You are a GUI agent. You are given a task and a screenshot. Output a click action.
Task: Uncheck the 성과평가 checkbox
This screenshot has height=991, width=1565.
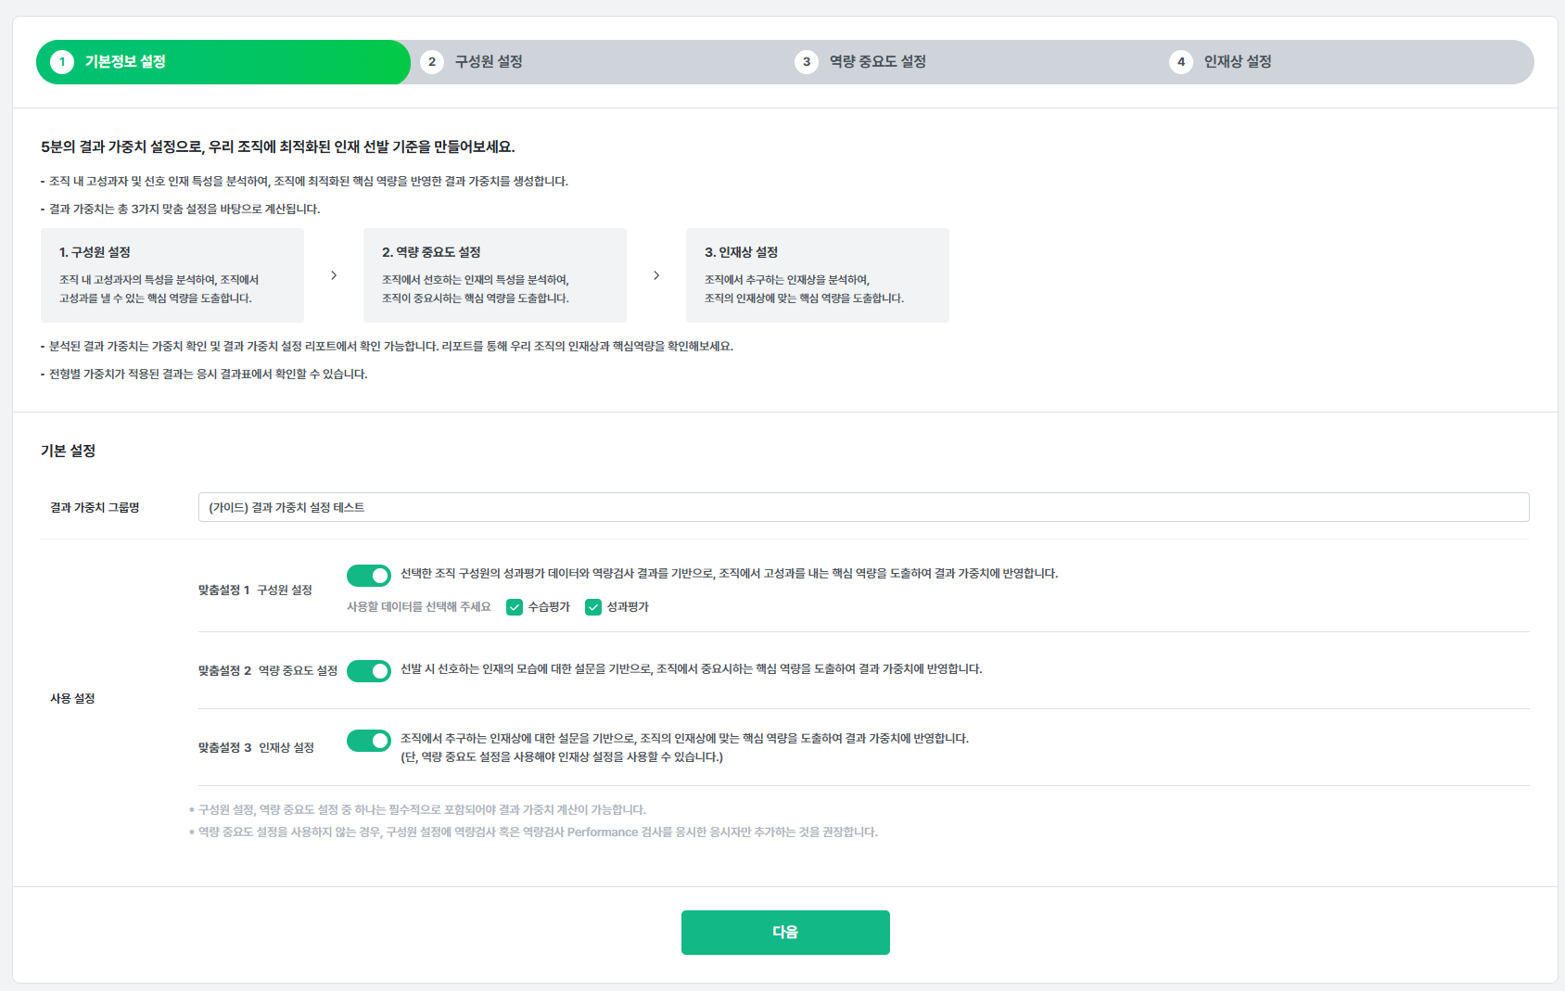click(593, 607)
